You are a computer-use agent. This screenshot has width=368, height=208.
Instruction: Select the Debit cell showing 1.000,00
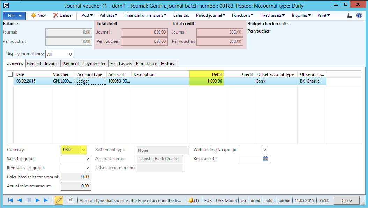click(x=207, y=81)
